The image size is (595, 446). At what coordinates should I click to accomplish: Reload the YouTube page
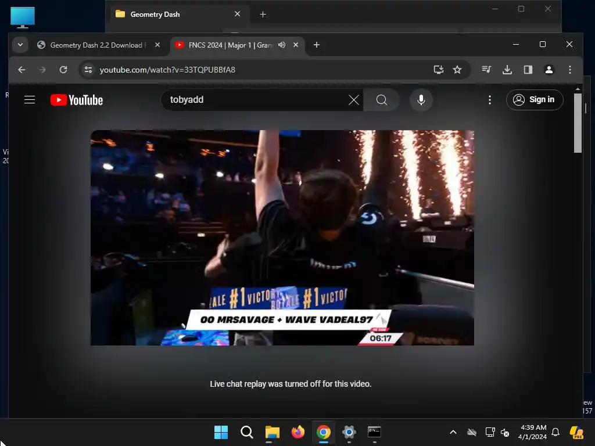[x=63, y=70]
